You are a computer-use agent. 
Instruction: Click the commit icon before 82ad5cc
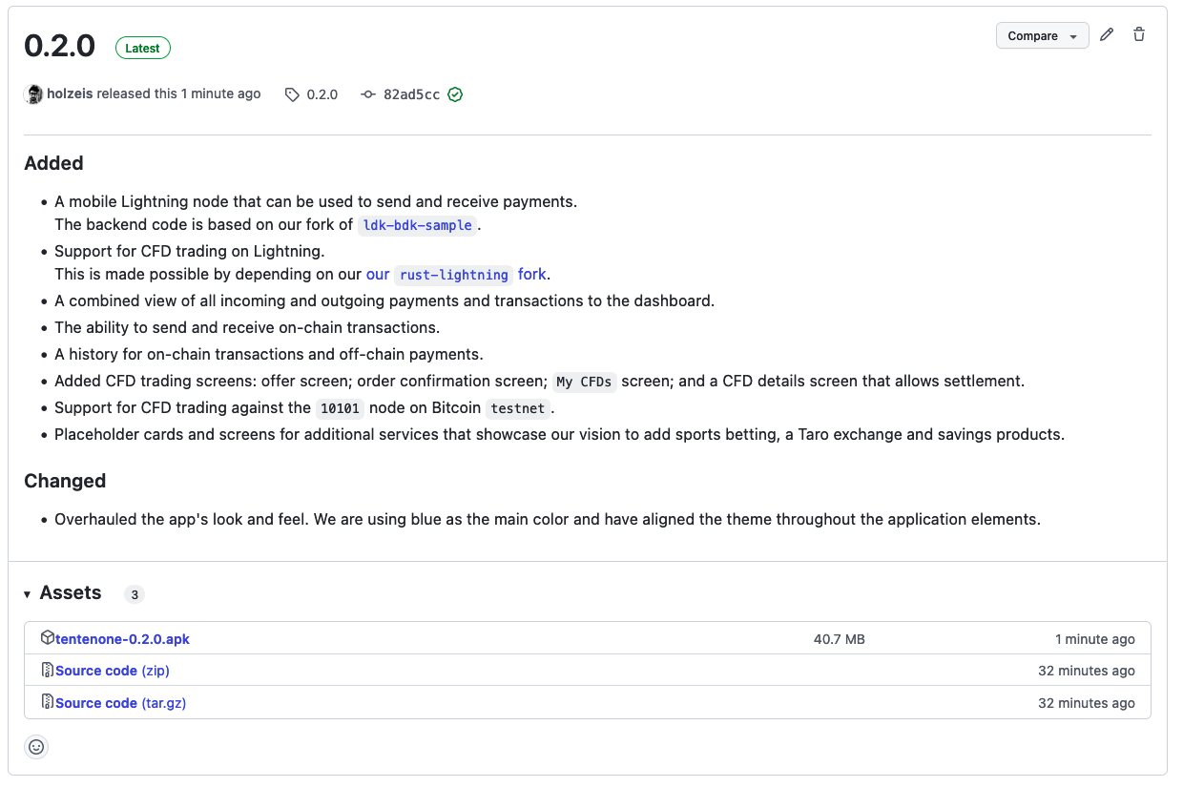pyautogui.click(x=368, y=94)
